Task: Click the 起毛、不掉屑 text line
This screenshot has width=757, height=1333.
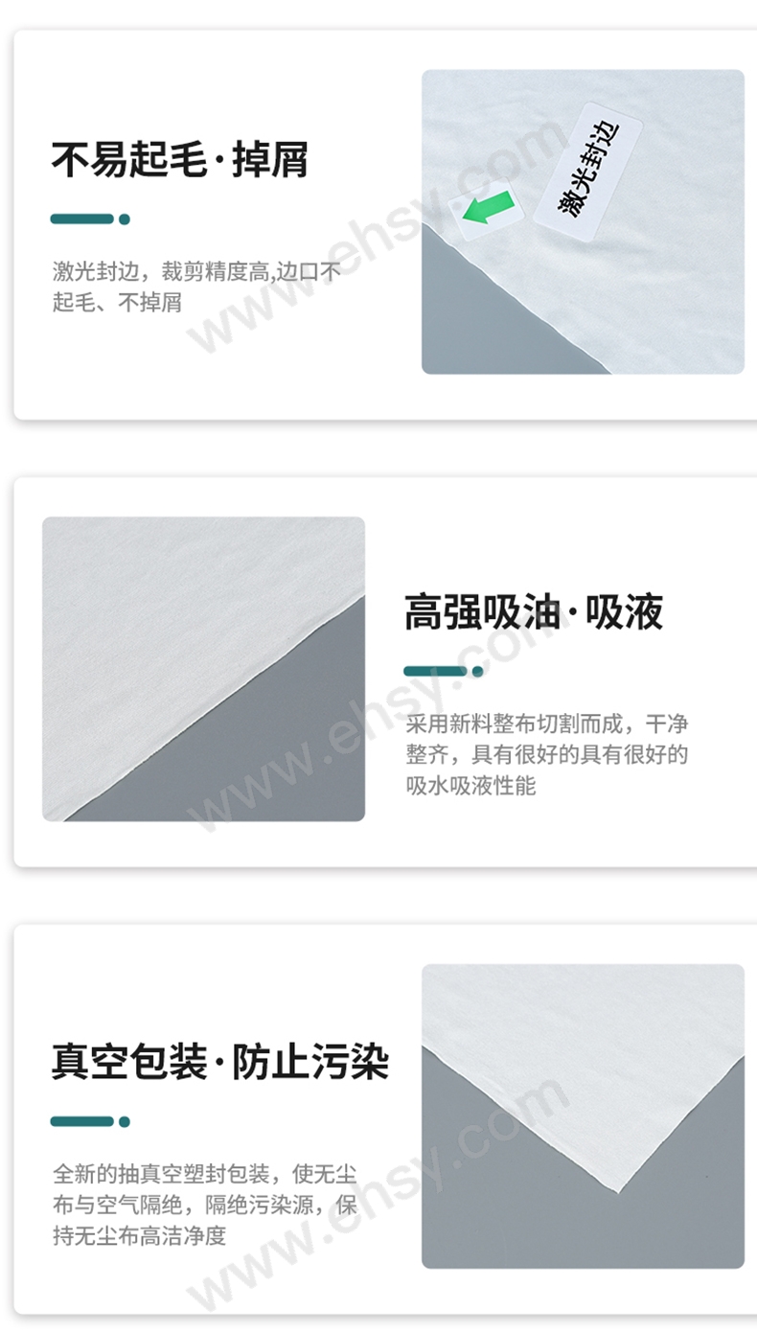Action: click(117, 303)
